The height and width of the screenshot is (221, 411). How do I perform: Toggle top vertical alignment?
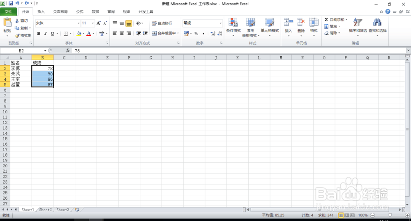click(x=115, y=23)
